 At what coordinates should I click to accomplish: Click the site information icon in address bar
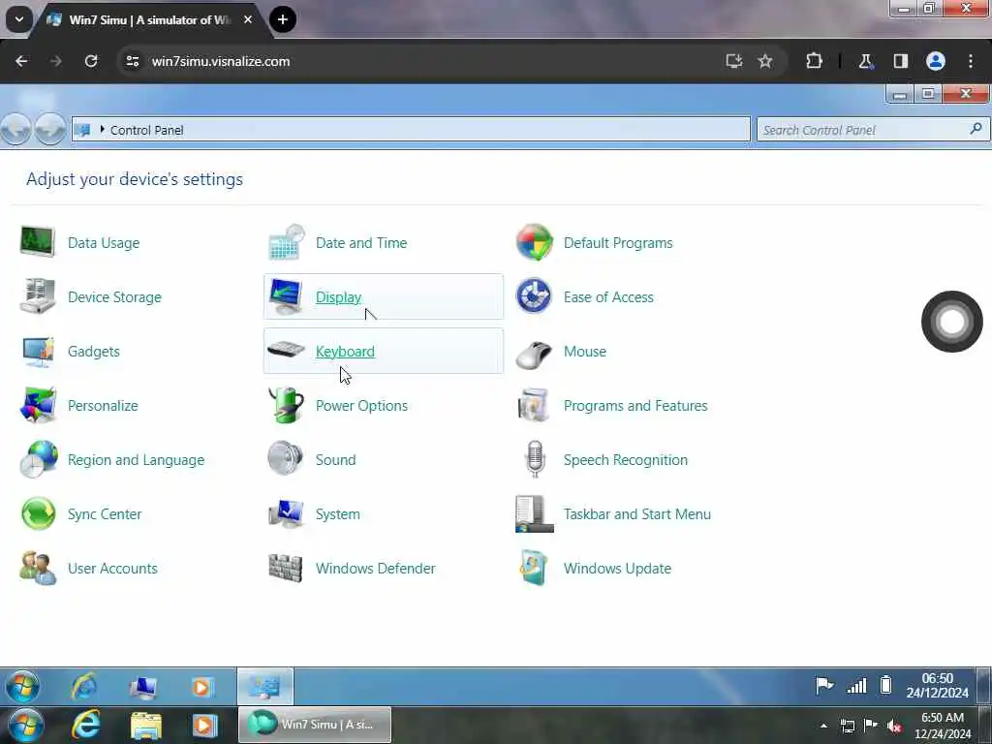[132, 61]
